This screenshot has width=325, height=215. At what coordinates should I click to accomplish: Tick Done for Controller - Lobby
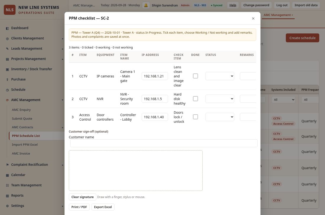(196, 117)
